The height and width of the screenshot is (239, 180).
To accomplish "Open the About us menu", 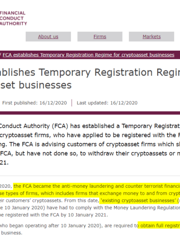I will pos(48,37).
